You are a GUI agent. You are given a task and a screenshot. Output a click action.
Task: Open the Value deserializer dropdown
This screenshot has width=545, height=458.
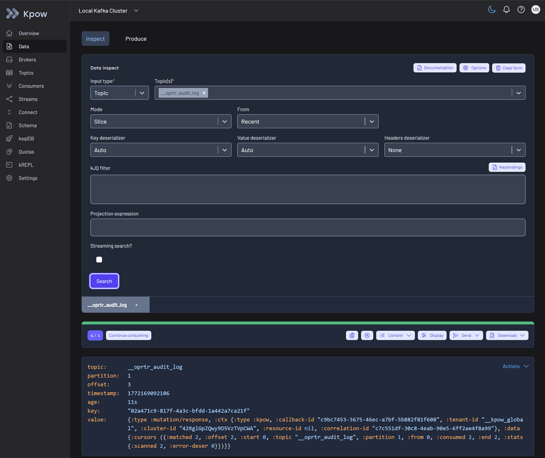click(x=308, y=150)
